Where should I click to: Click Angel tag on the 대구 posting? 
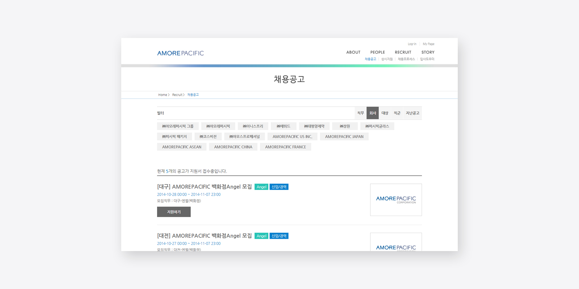(x=261, y=187)
